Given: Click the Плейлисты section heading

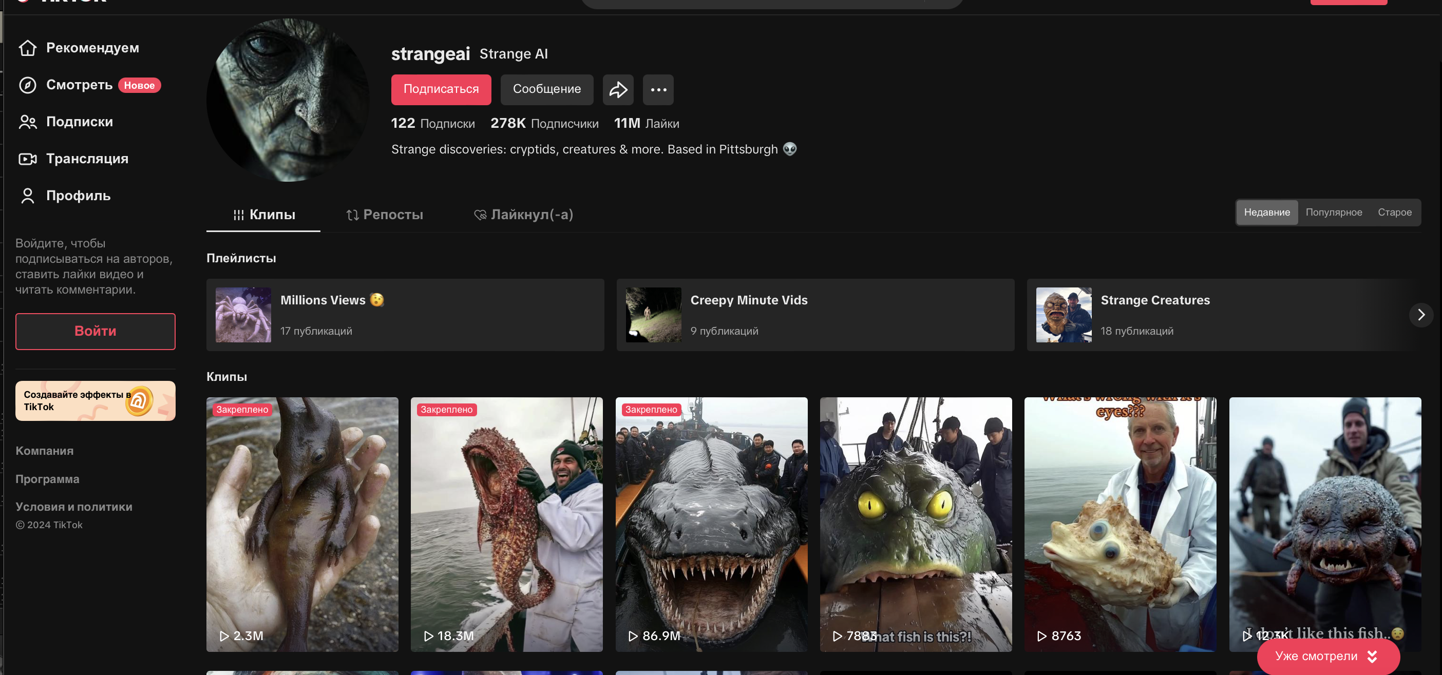Looking at the screenshot, I should pyautogui.click(x=241, y=259).
